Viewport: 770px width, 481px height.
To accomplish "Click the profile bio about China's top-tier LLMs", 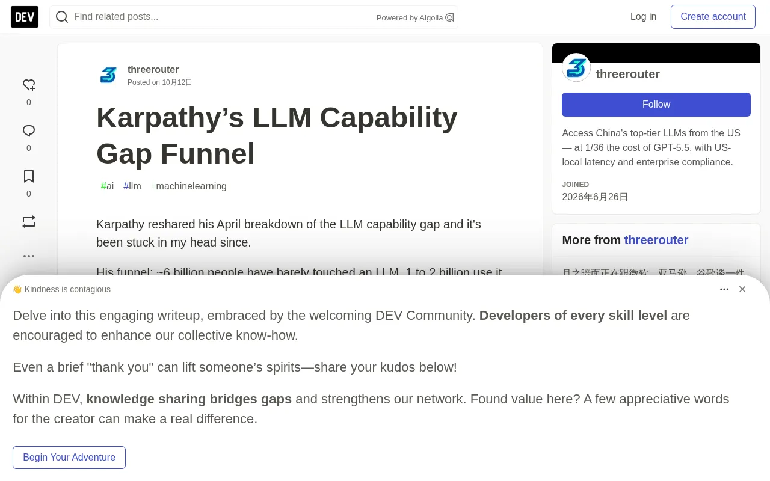I will click(x=651, y=148).
